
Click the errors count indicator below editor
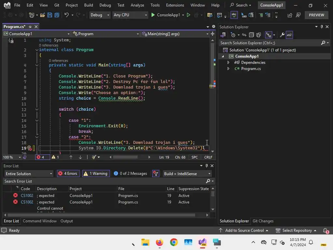coord(42,157)
